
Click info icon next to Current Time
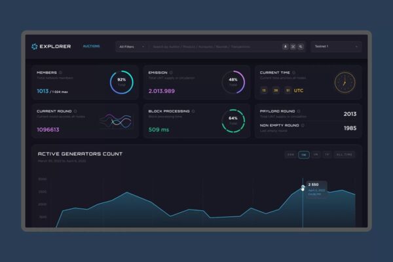point(293,73)
